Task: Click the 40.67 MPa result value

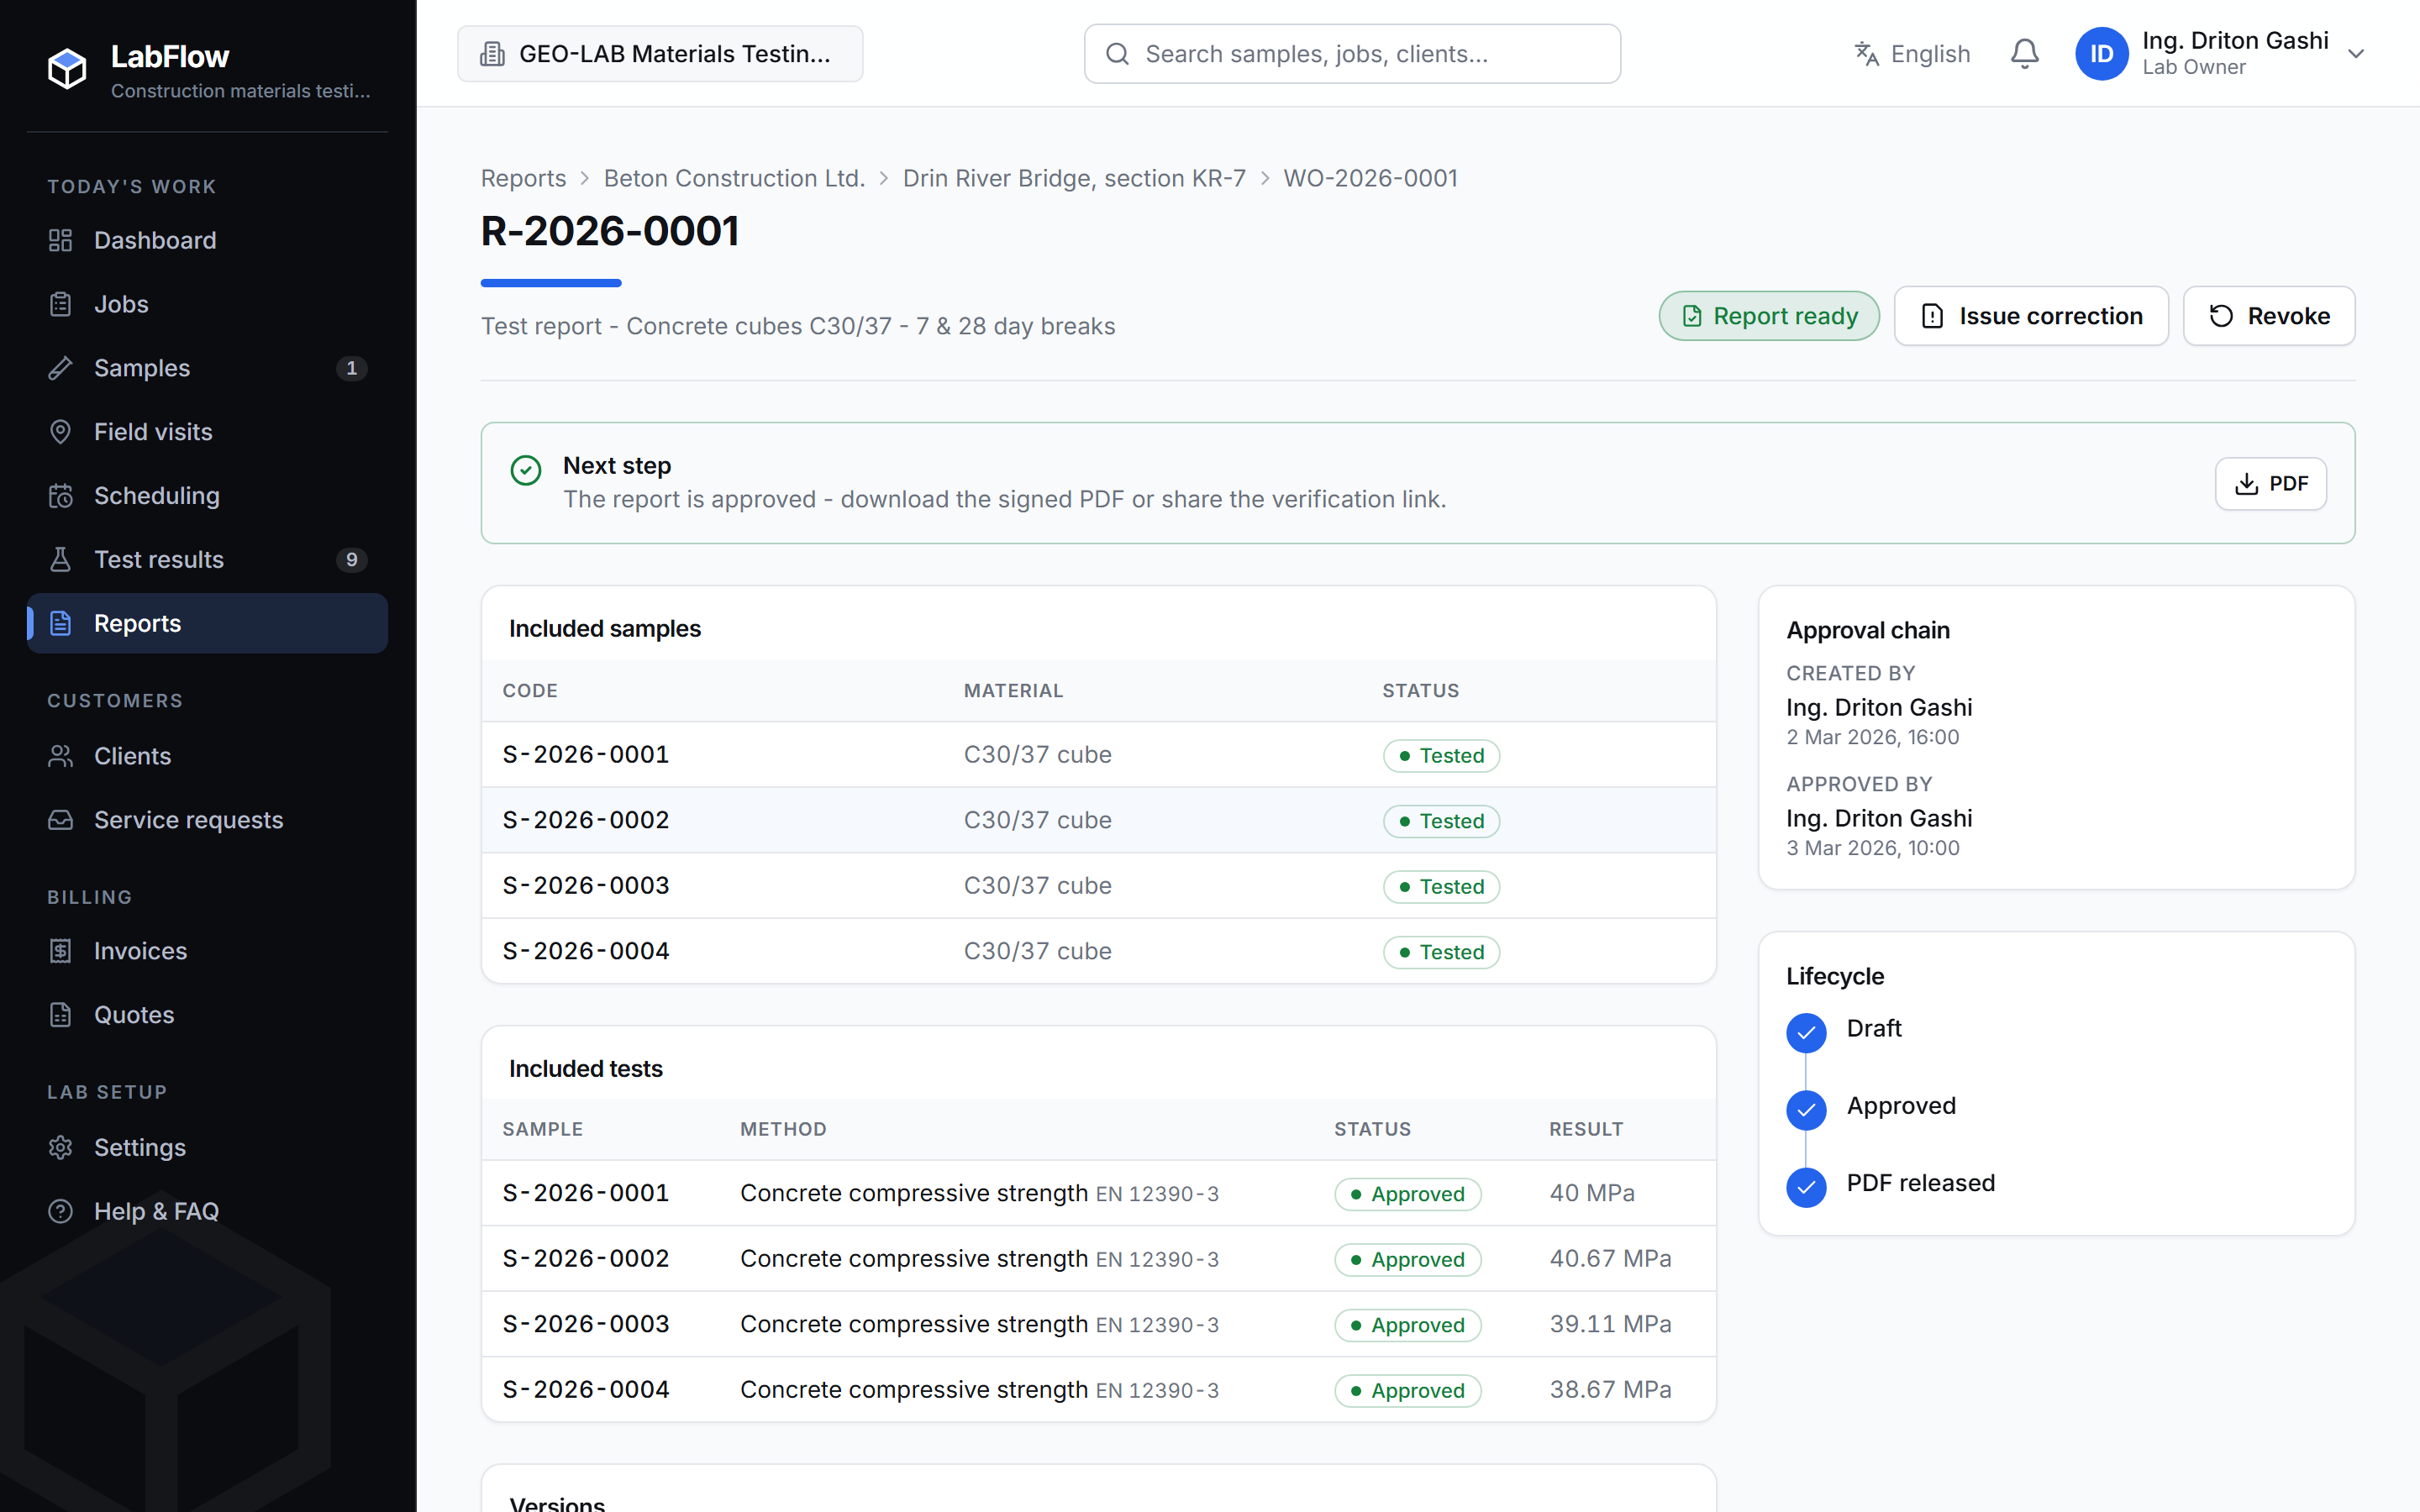Action: [1610, 1259]
